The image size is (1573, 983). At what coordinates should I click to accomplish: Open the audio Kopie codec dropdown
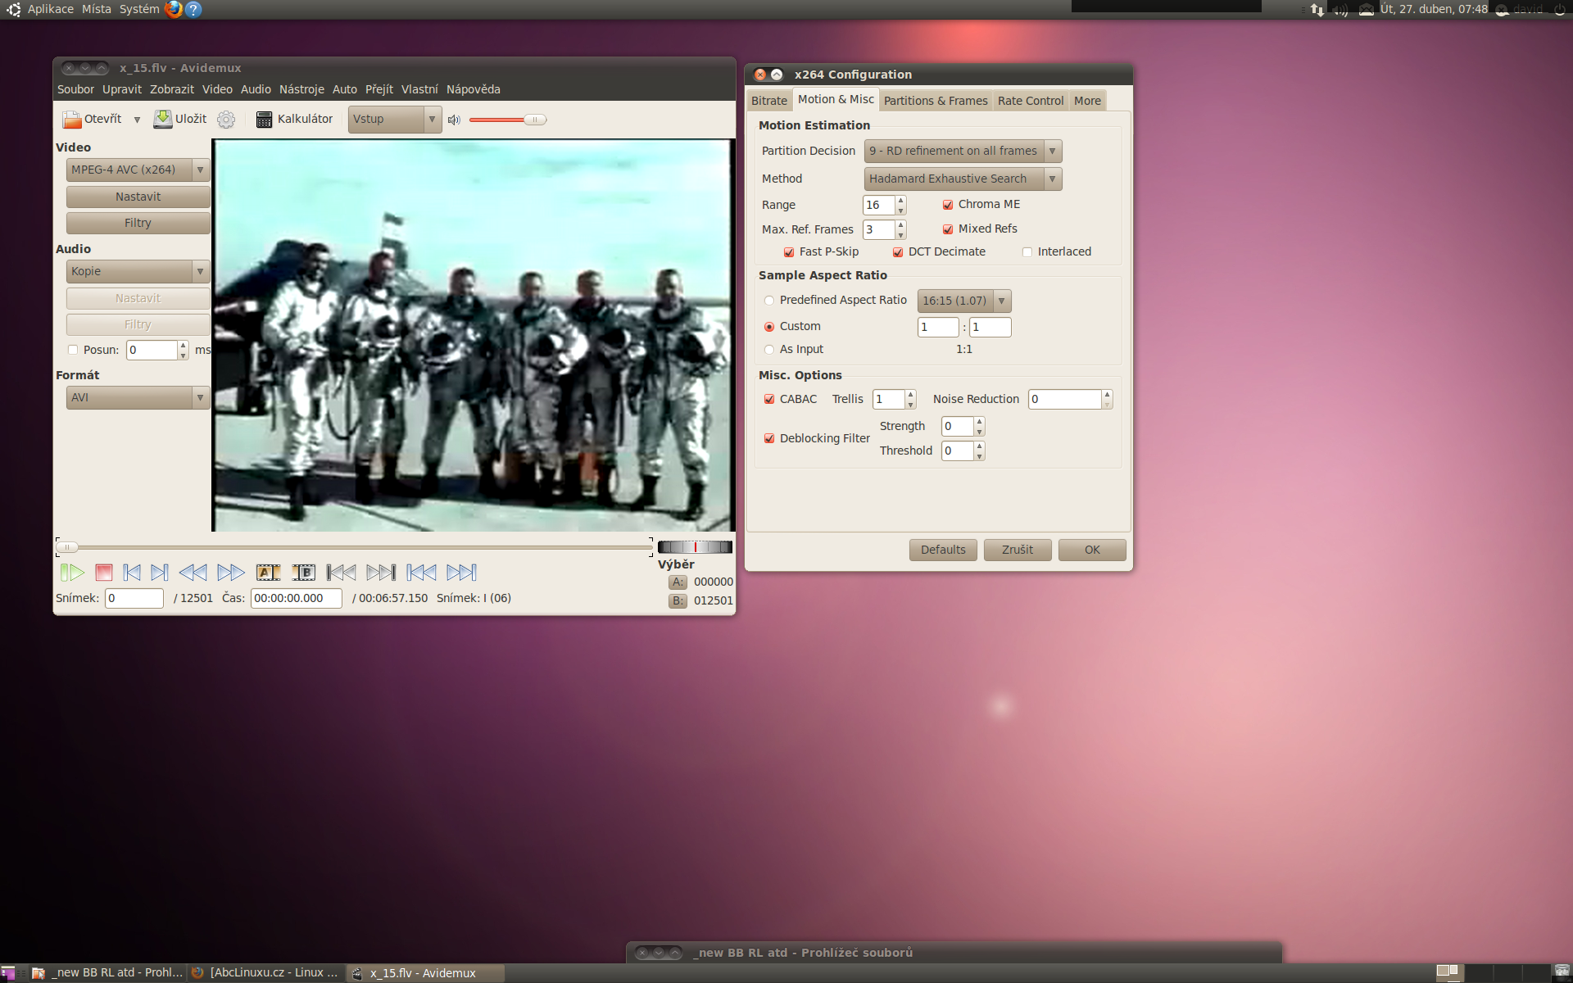[x=138, y=271]
